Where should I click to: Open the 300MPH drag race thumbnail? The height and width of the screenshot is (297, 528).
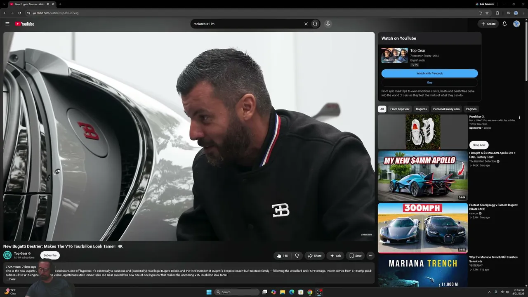(x=423, y=228)
